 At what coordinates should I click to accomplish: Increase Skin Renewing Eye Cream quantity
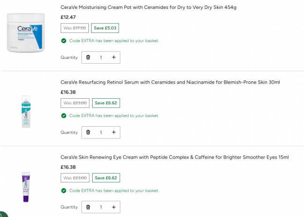tap(114, 207)
